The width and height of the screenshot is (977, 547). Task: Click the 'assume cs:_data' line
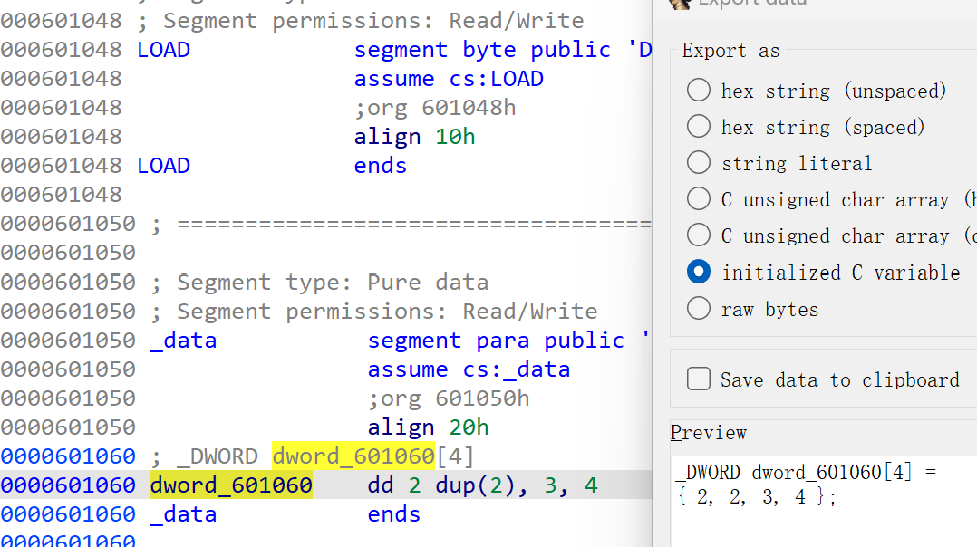[469, 369]
